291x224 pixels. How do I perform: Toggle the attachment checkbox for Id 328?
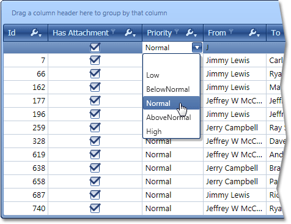(95, 141)
